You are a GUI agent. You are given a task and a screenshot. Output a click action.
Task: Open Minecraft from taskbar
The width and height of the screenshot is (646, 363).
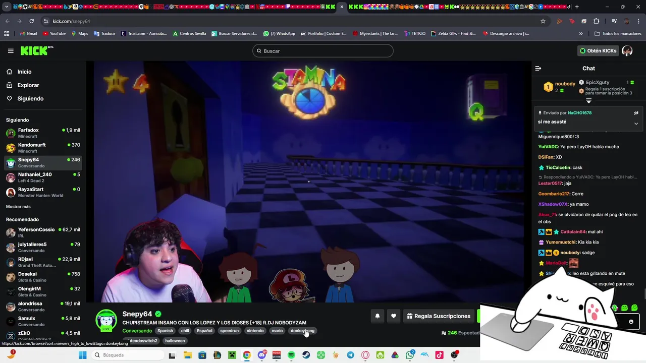pyautogui.click(x=232, y=355)
